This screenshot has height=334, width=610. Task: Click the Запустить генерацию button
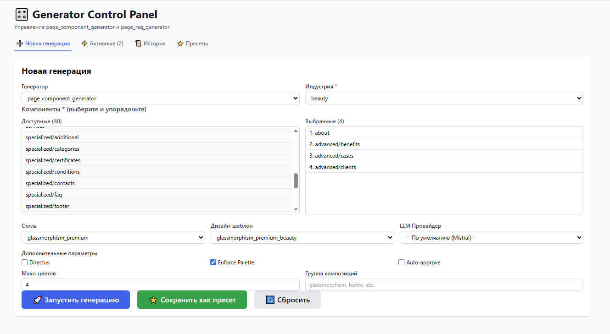76,300
